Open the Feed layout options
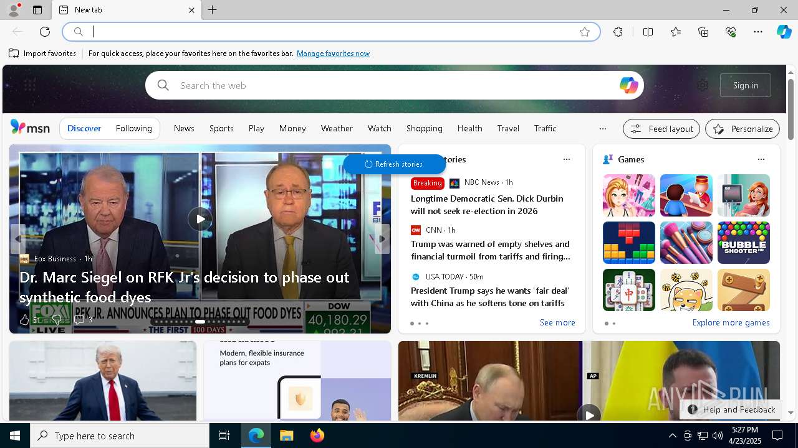 click(x=661, y=129)
